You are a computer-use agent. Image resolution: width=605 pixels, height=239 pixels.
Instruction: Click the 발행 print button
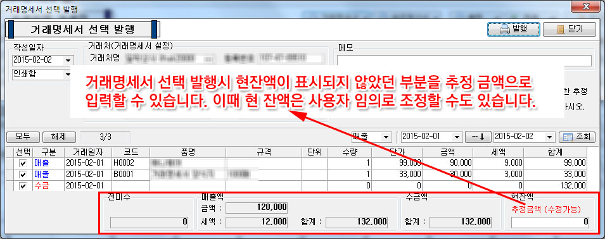[x=513, y=29]
